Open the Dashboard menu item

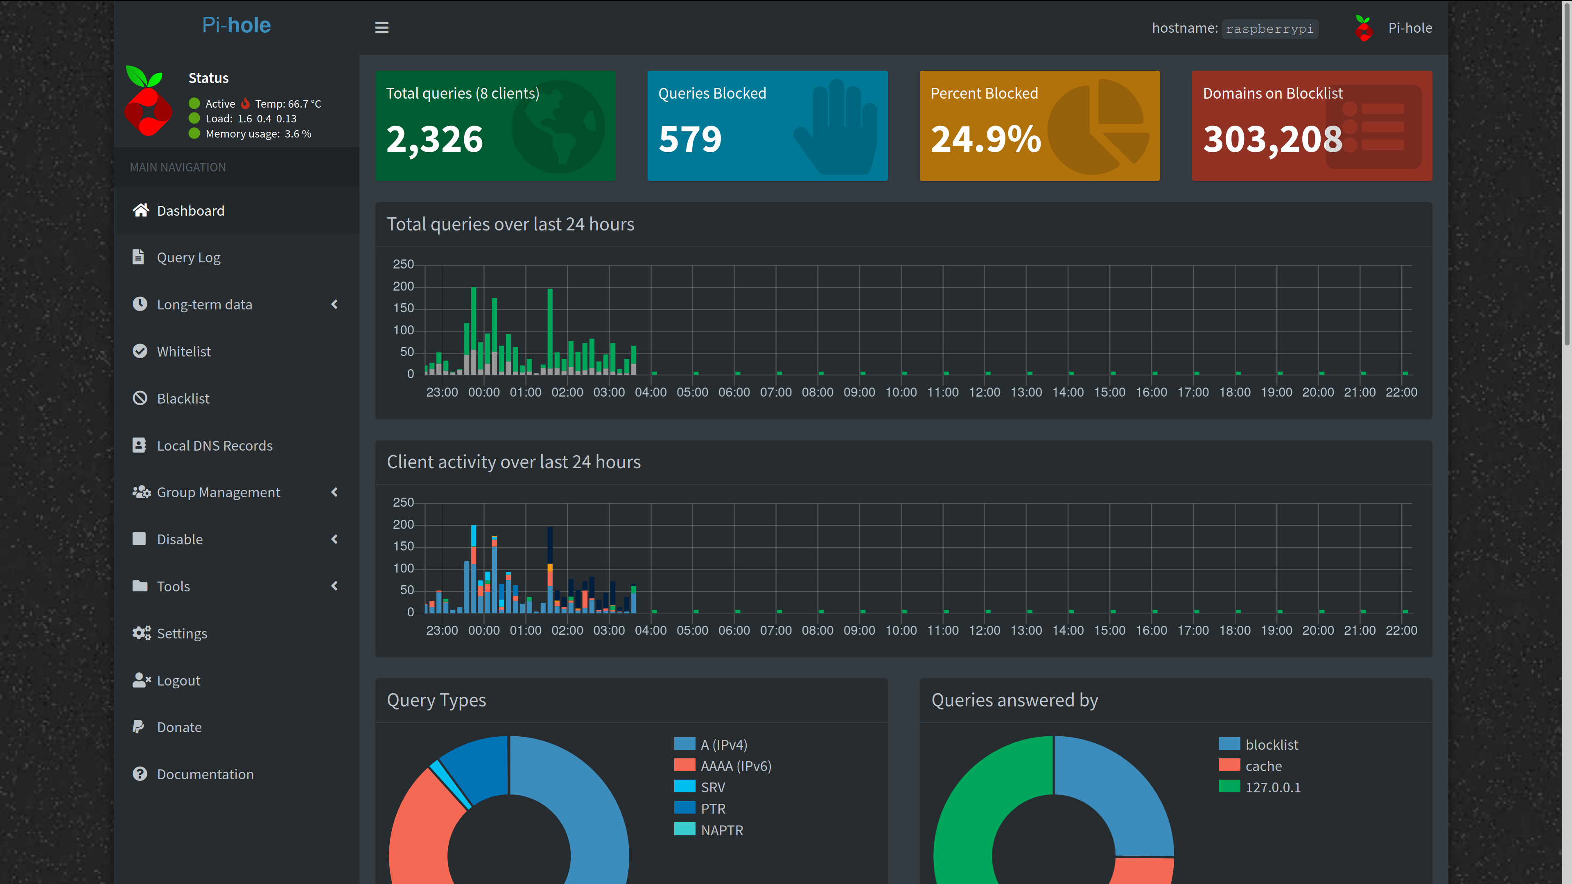tap(236, 210)
